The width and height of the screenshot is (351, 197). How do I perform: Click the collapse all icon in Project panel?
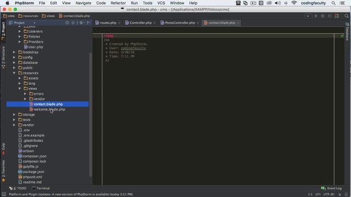pos(73,23)
